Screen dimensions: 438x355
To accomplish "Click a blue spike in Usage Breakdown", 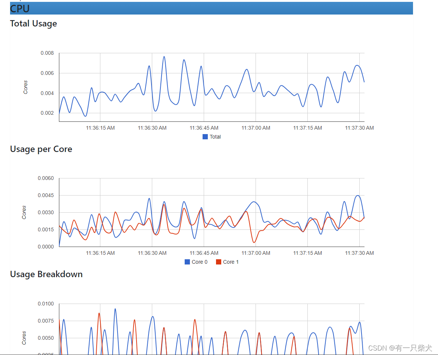I will [x=115, y=309].
